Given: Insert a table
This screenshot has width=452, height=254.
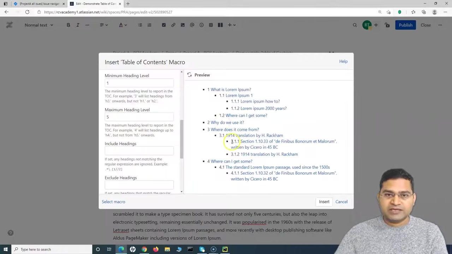Looking at the screenshot, I should (211, 25).
